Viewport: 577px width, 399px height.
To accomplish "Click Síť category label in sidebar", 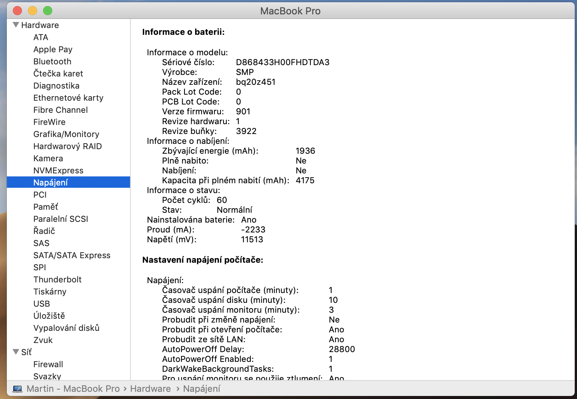I will click(x=26, y=352).
